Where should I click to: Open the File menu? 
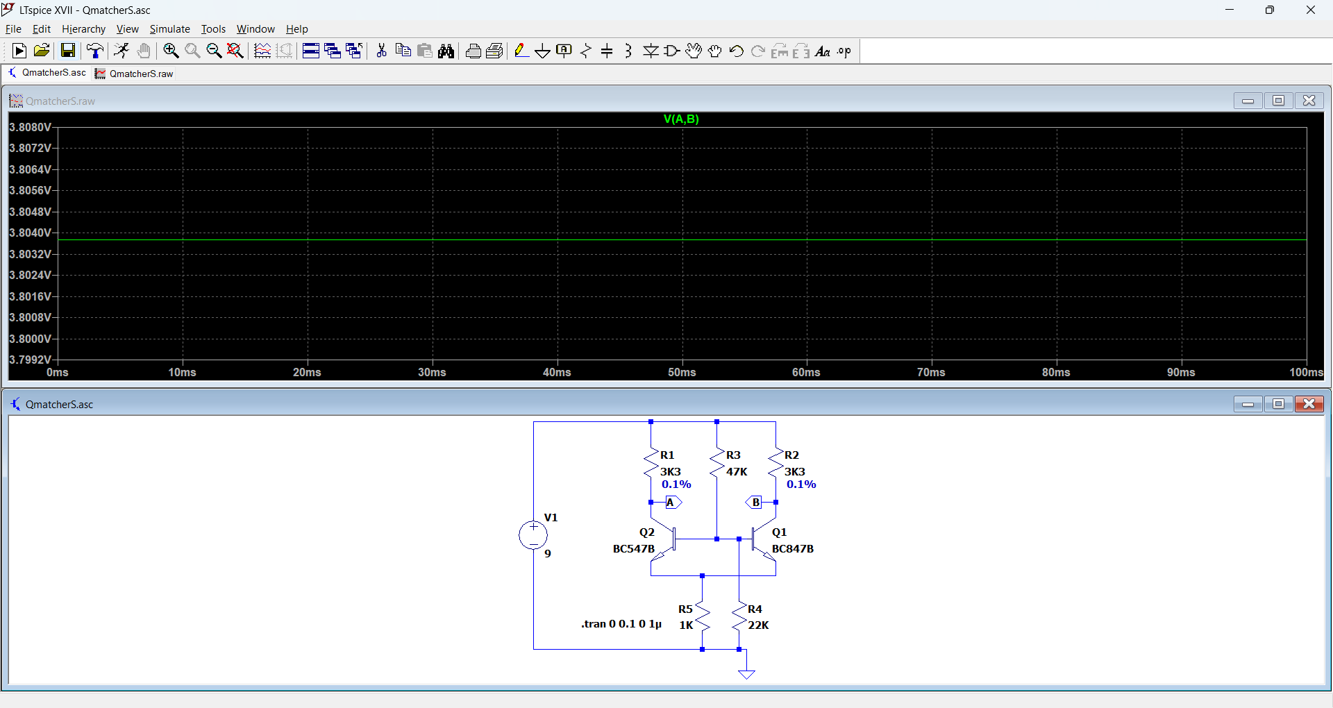coord(13,29)
